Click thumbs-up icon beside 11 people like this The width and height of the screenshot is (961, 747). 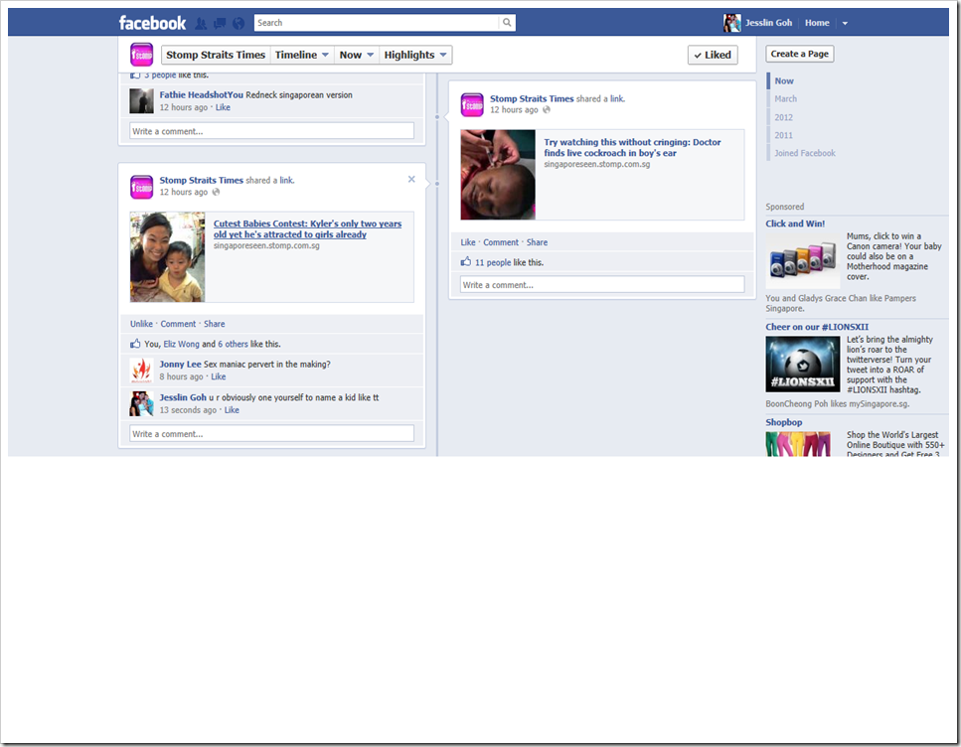coord(466,261)
